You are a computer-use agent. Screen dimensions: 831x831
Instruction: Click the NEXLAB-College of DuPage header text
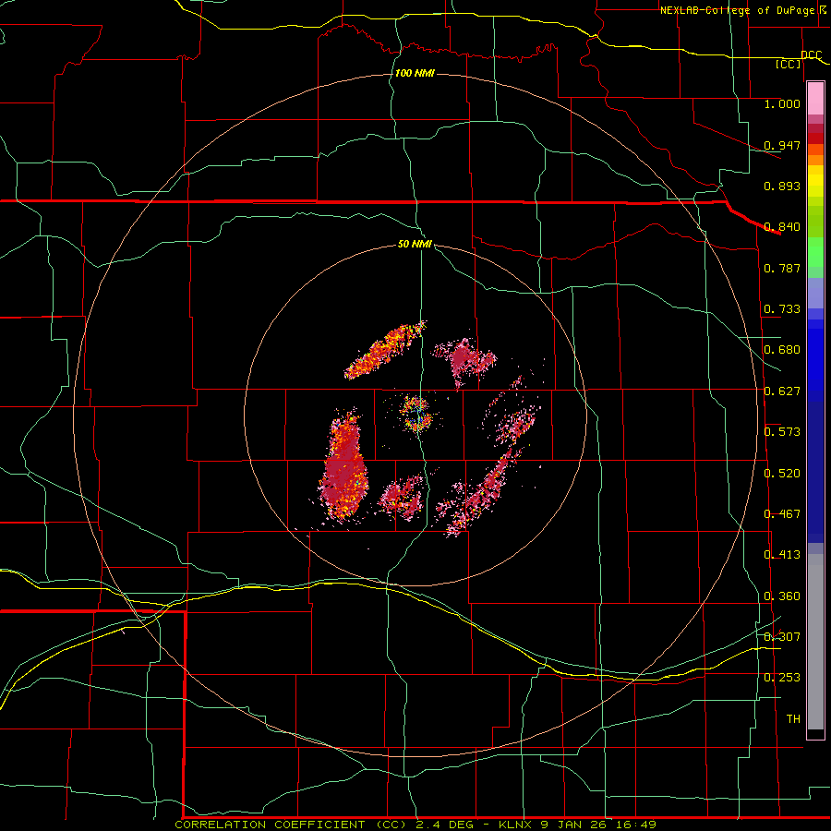[737, 10]
